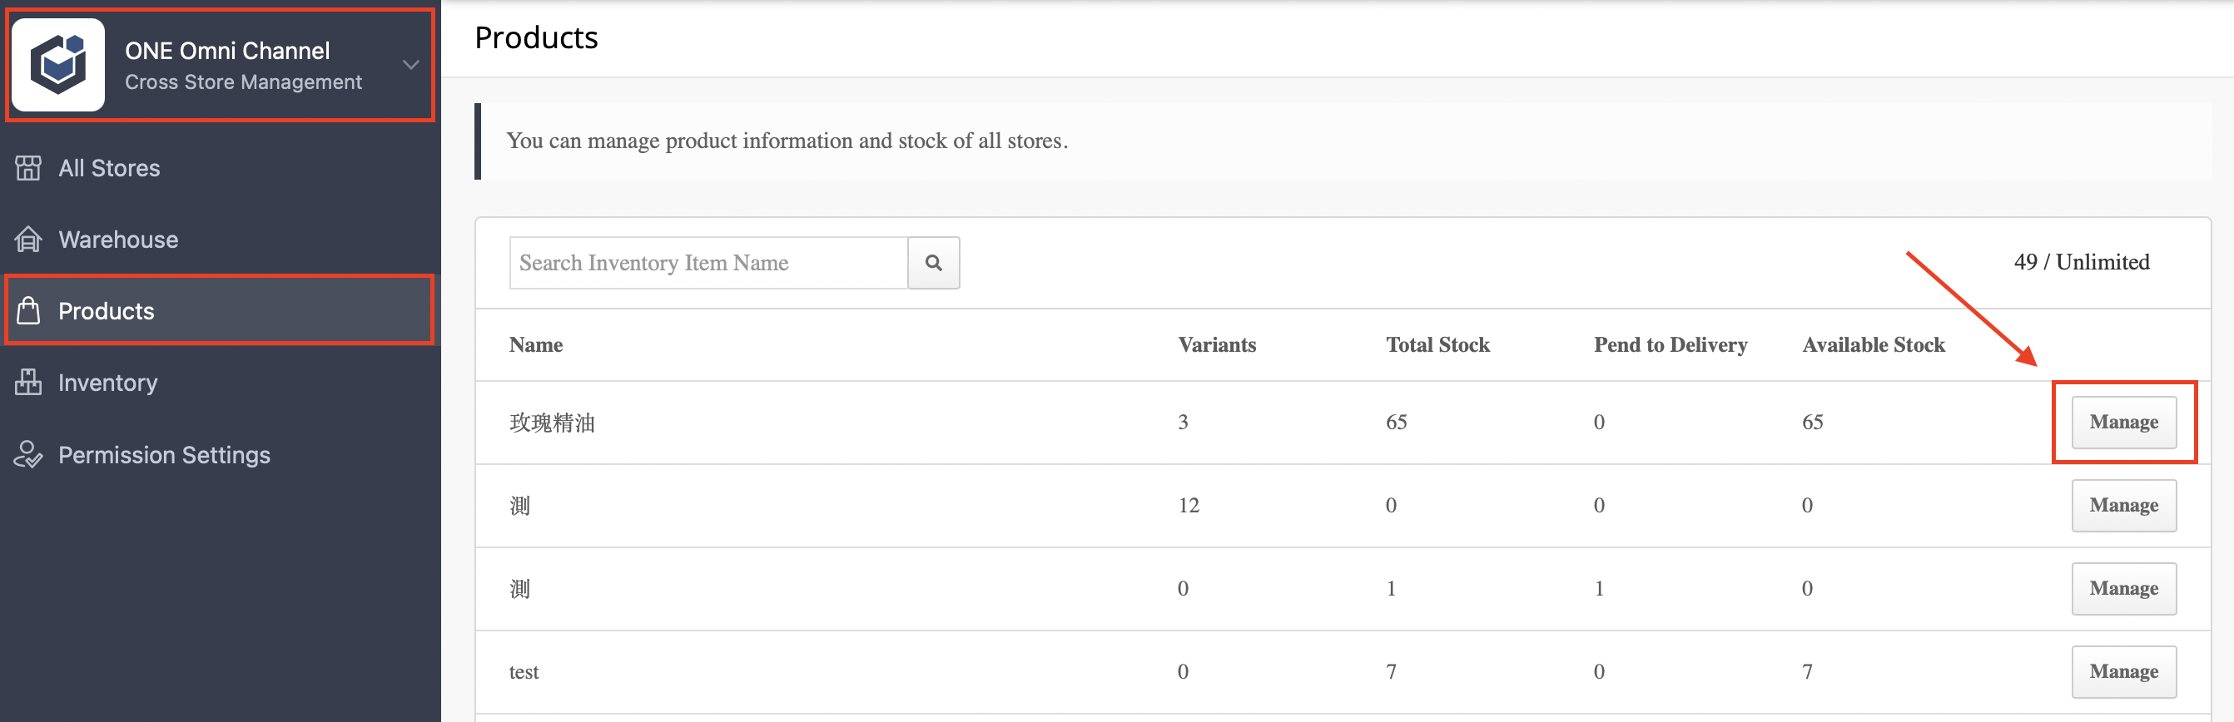This screenshot has width=2234, height=722.
Task: Click the Warehouse building icon
Action: 27,240
